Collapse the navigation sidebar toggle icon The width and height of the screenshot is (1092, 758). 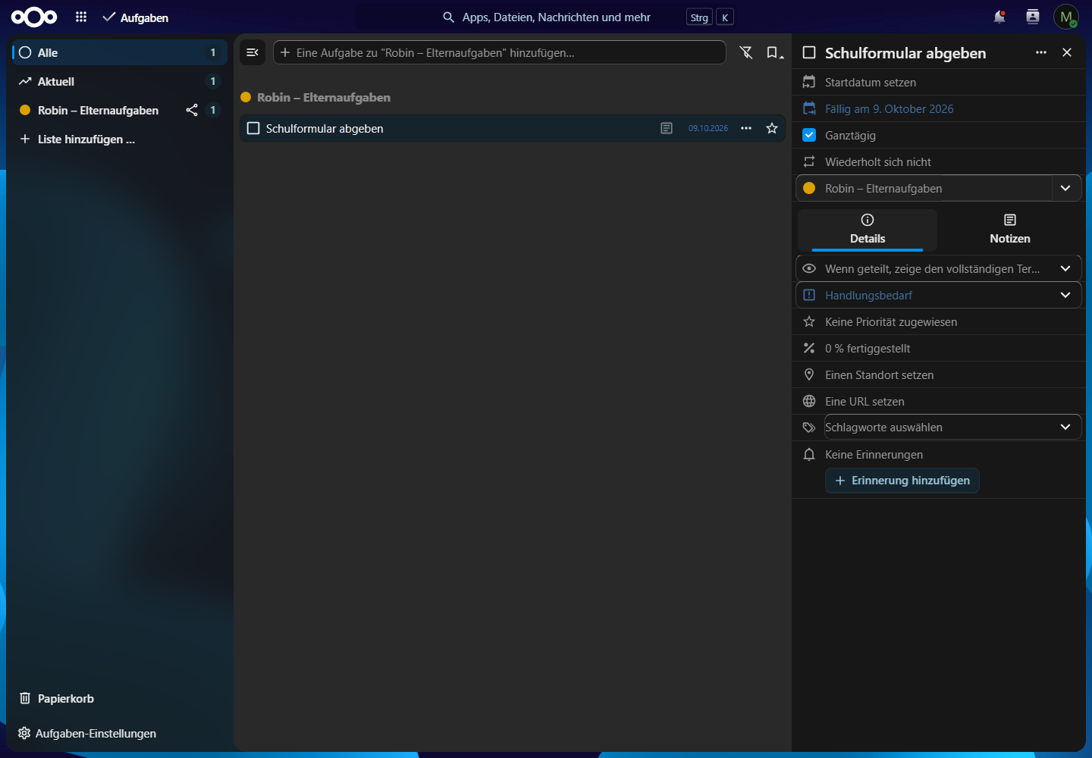coord(253,52)
